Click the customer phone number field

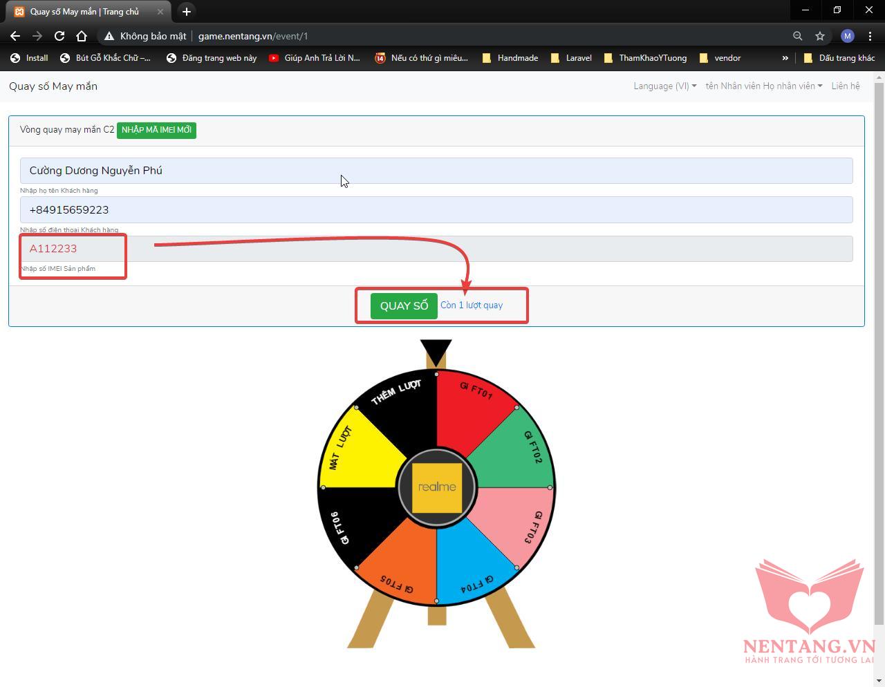pyautogui.click(x=436, y=210)
